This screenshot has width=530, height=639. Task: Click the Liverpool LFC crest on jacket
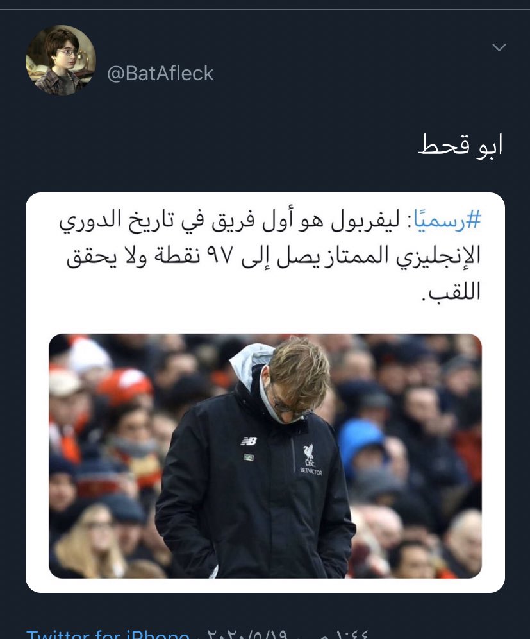point(309,456)
